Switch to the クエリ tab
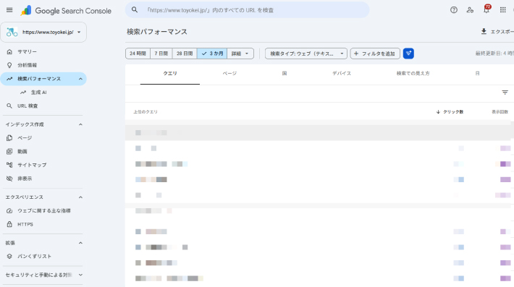Image resolution: width=514 pixels, height=287 pixels. [170, 73]
